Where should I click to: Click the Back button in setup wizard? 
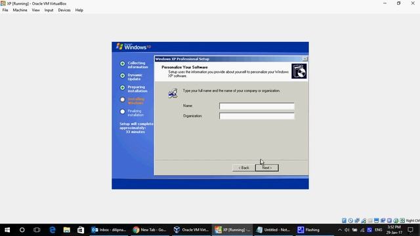coord(243,168)
